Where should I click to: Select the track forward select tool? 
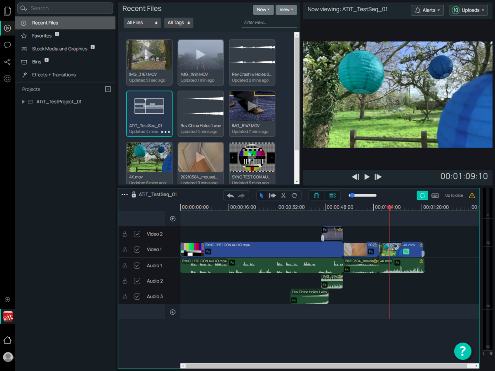coord(272,195)
